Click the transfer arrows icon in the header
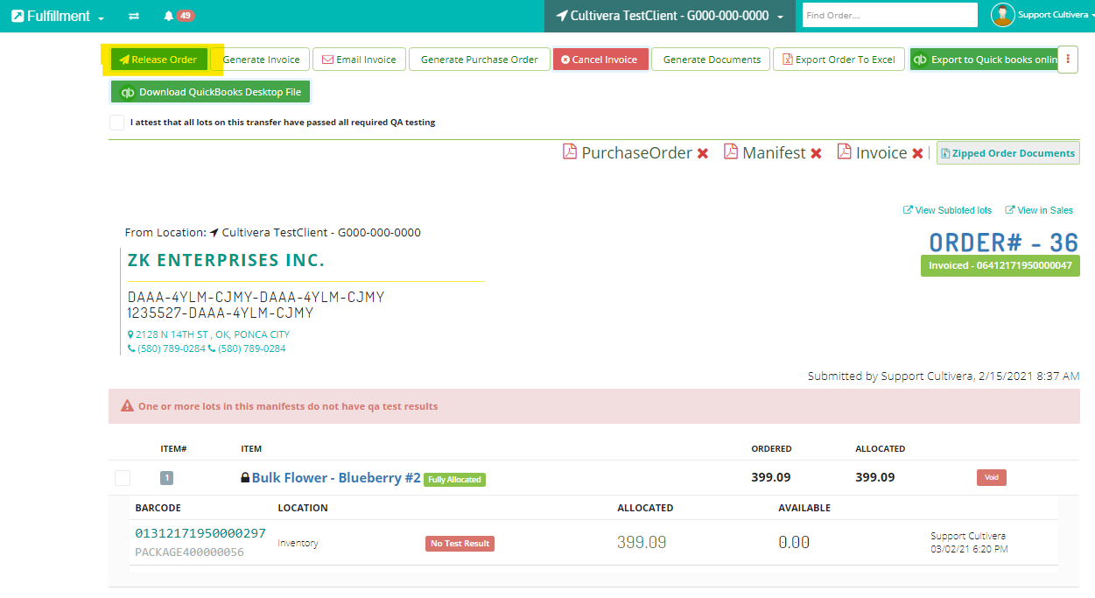 pos(134,16)
